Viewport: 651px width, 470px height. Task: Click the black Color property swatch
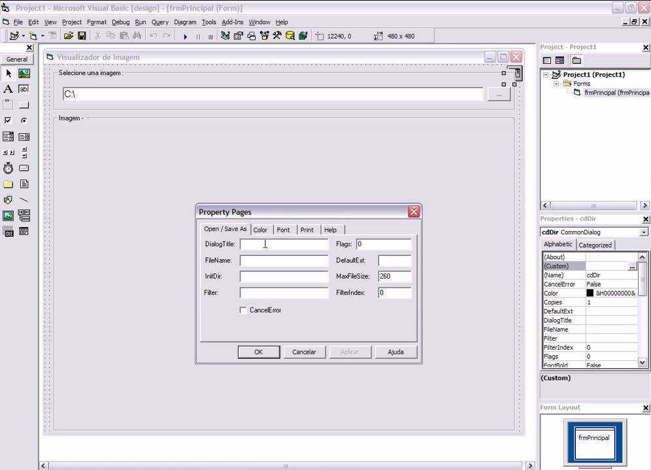590,293
